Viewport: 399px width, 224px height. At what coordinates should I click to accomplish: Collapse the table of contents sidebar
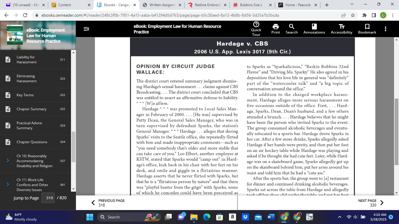[x=86, y=29]
